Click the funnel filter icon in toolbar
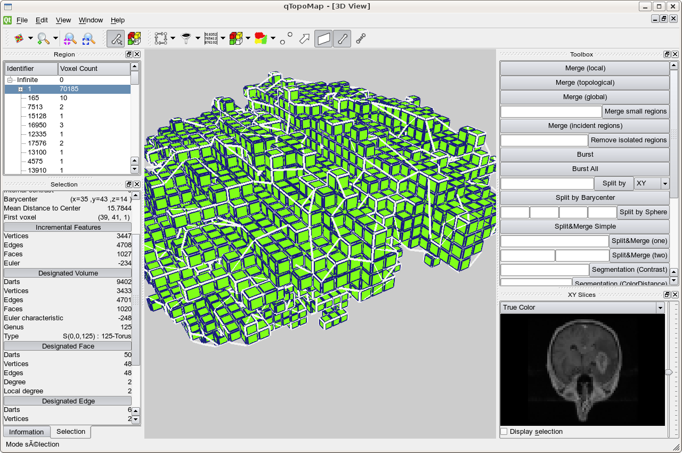This screenshot has height=453, width=682. (x=186, y=38)
